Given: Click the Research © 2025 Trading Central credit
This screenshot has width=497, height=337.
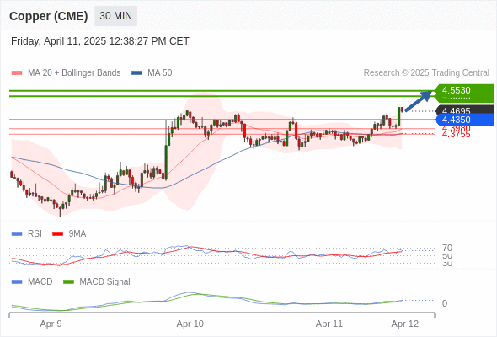Looking at the screenshot, I should pyautogui.click(x=426, y=73).
